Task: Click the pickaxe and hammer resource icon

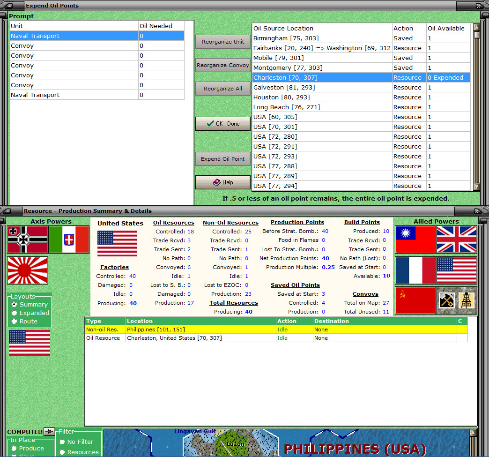Action: coord(446,300)
